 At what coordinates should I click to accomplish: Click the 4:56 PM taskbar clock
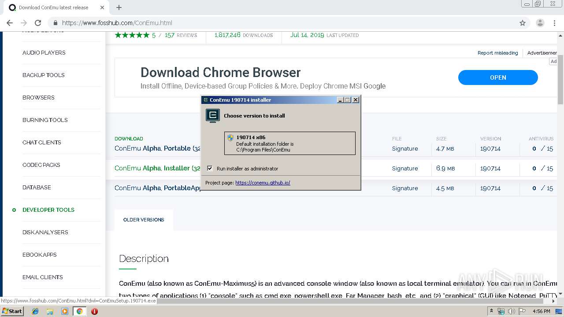(541, 311)
